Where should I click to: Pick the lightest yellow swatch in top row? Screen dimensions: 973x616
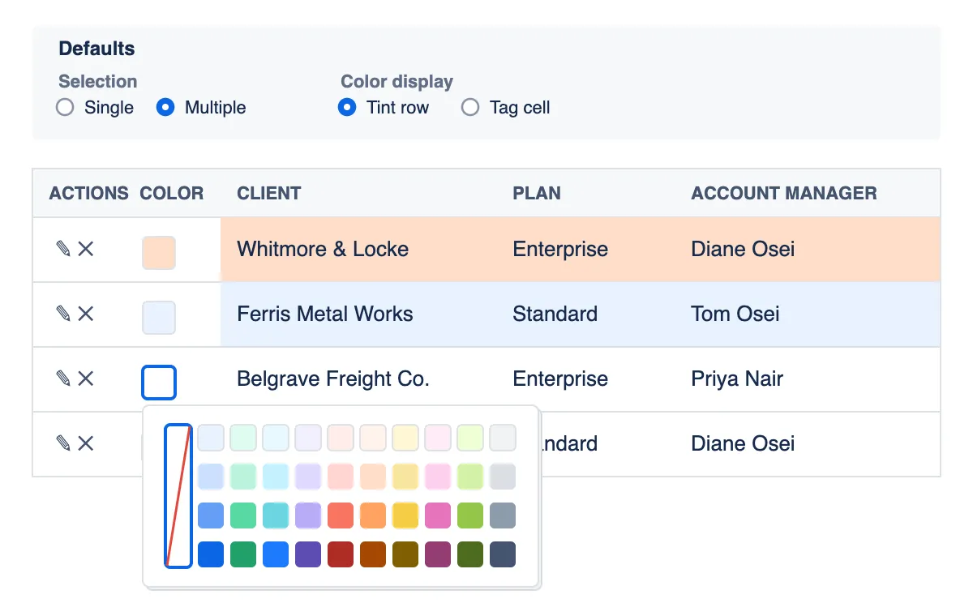pos(405,438)
